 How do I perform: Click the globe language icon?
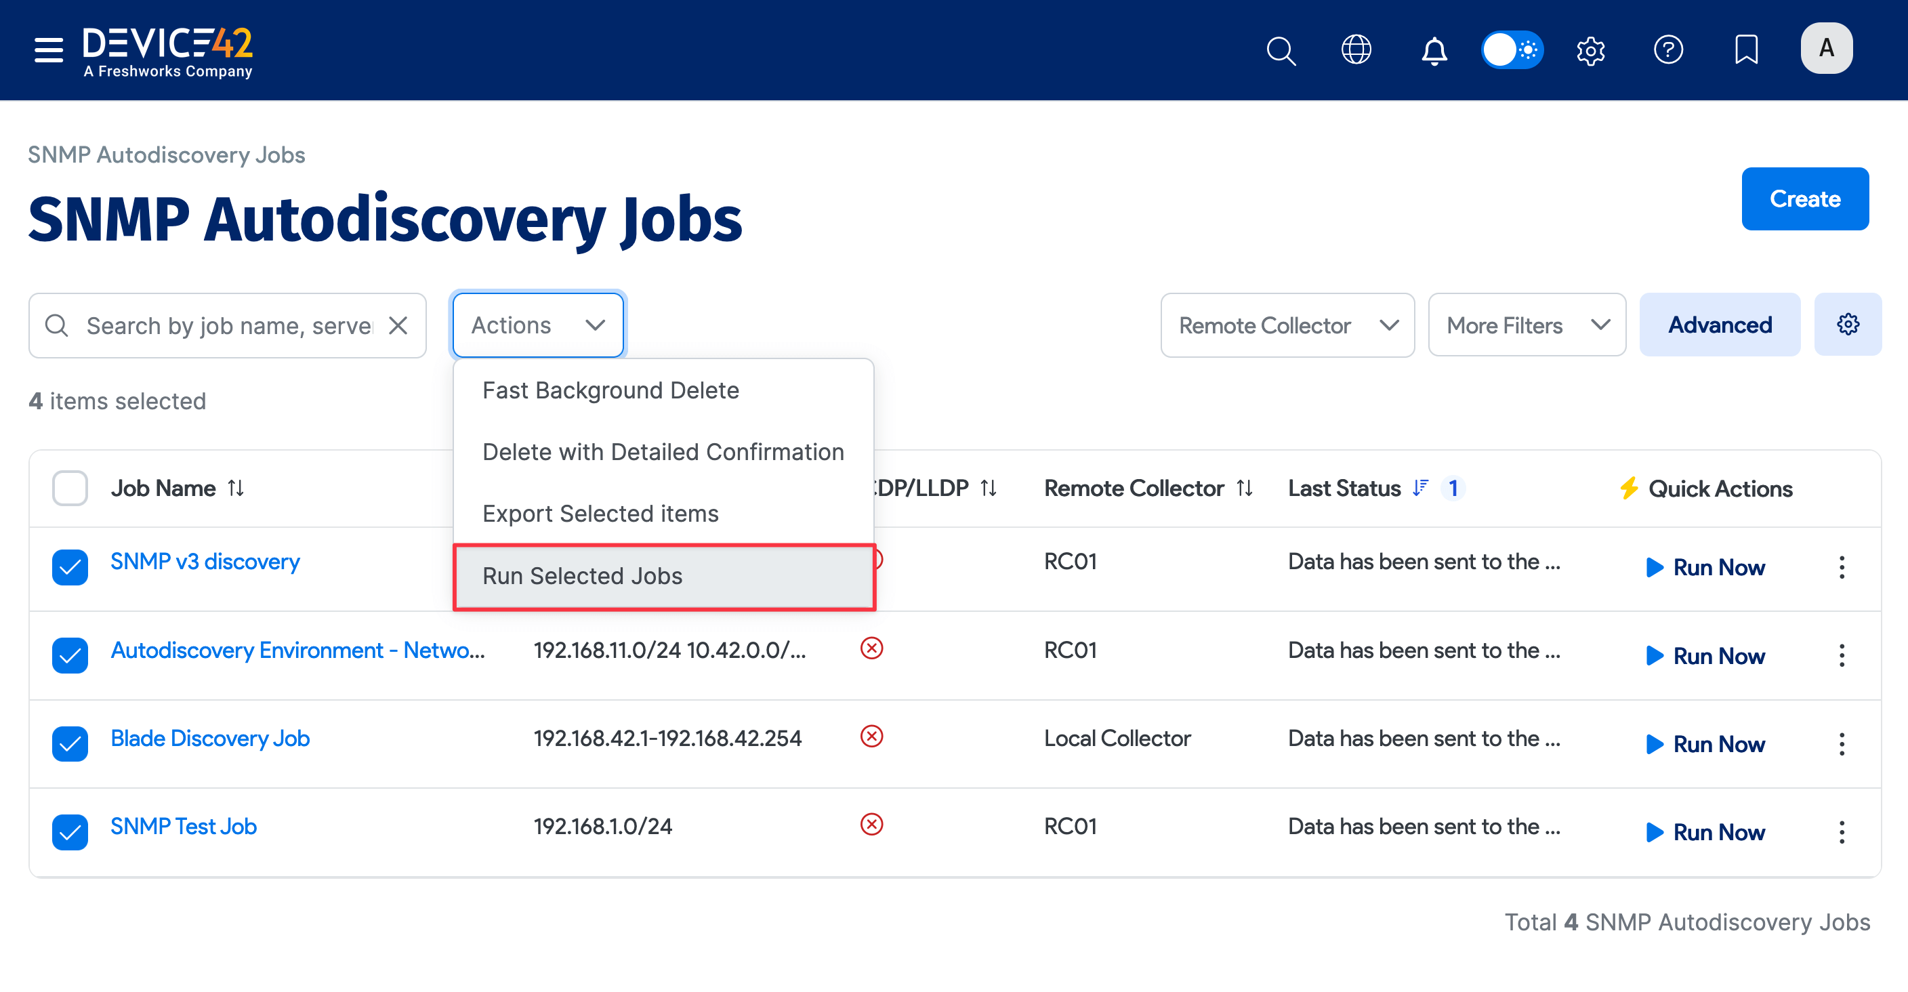pos(1357,50)
